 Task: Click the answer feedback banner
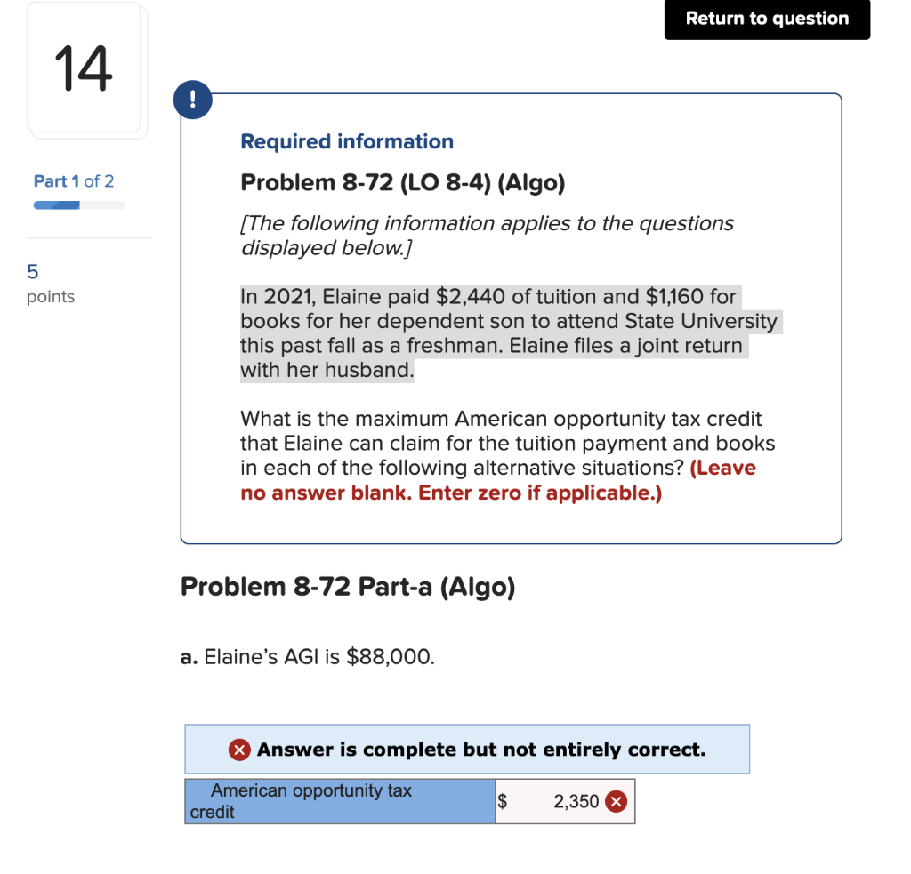[467, 750]
